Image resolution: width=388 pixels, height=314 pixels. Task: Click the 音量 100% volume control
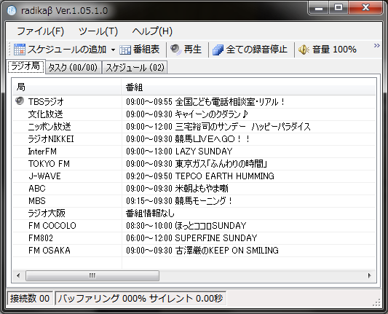point(334,50)
